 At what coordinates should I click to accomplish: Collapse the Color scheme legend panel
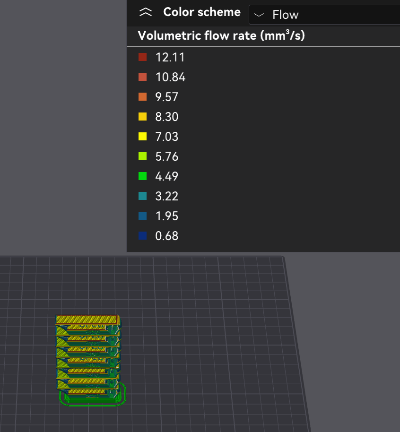(x=146, y=13)
